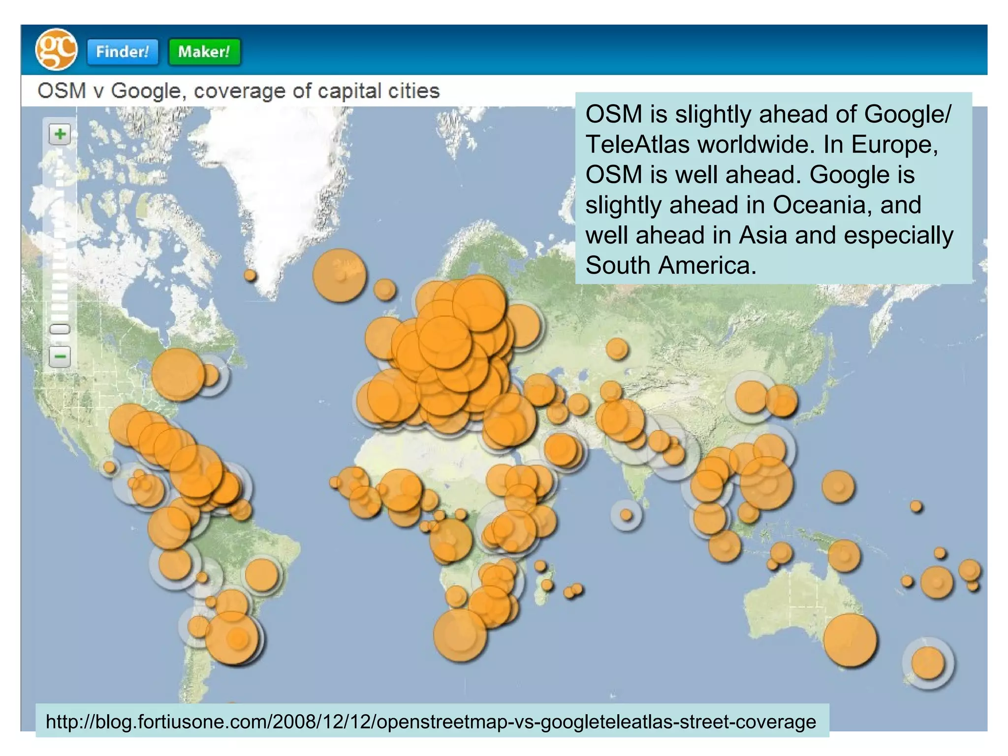The image size is (1008, 756).
Task: Click the large orange circle over South Africa
Action: (460, 635)
